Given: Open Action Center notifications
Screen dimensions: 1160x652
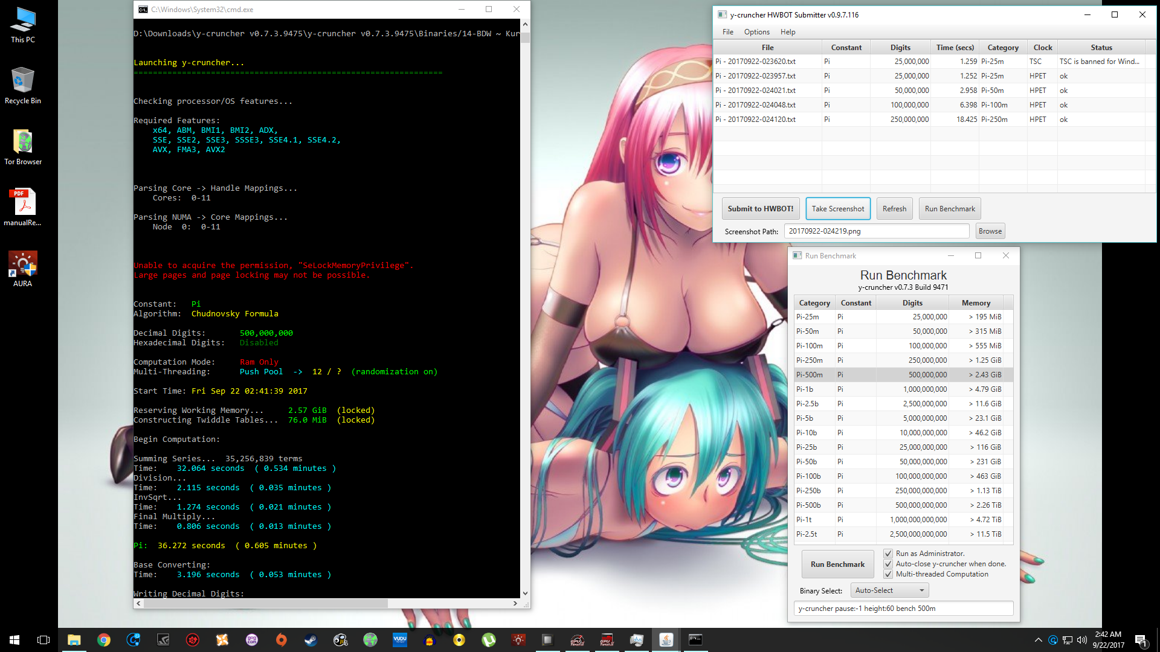Looking at the screenshot, I should coord(1141,640).
